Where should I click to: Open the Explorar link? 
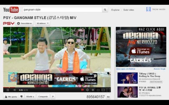click(x=115, y=10)
